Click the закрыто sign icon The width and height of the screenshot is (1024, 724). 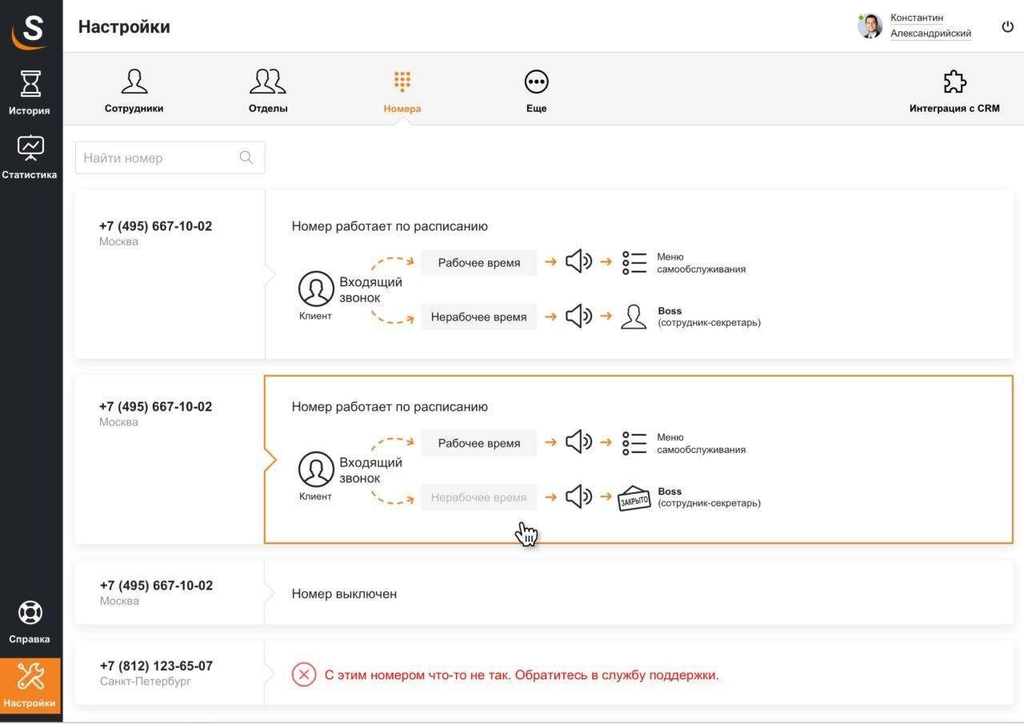point(634,498)
